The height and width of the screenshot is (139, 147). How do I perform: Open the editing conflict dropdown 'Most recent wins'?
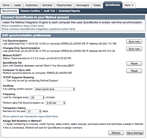(x=55, y=89)
